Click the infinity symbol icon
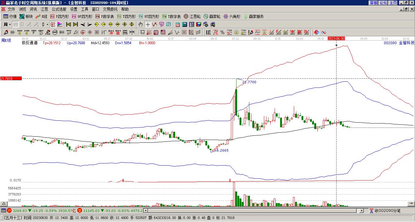This screenshot has width=415, height=222. click(x=324, y=32)
